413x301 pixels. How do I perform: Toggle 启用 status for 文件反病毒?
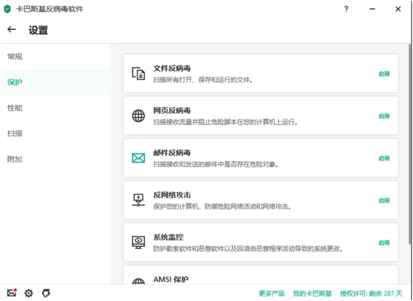pyautogui.click(x=384, y=74)
